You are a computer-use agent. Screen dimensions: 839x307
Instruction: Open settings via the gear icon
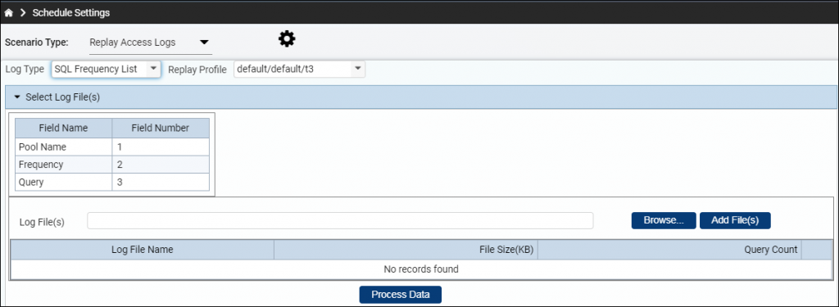(x=287, y=39)
